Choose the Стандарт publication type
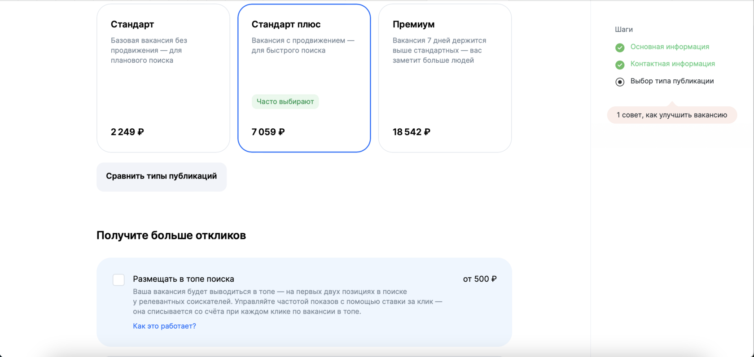 tap(163, 78)
